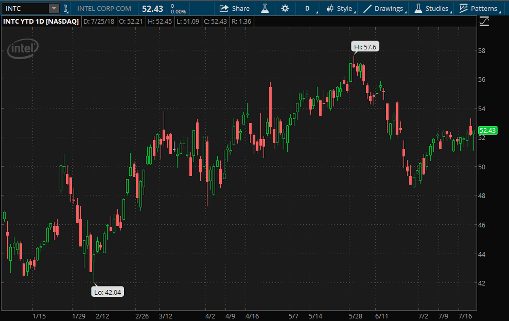This screenshot has height=321, width=509.
Task: Click the H: 52.45 high value
Action: (x=160, y=21)
